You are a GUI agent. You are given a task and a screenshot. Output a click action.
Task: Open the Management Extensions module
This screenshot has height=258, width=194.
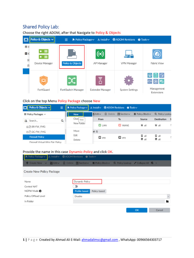[x=157, y=83]
